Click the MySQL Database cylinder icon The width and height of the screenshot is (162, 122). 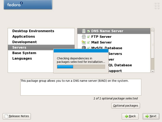(x=84, y=48)
